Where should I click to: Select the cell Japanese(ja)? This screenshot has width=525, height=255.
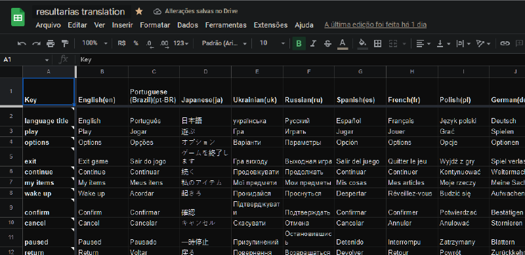coord(205,91)
